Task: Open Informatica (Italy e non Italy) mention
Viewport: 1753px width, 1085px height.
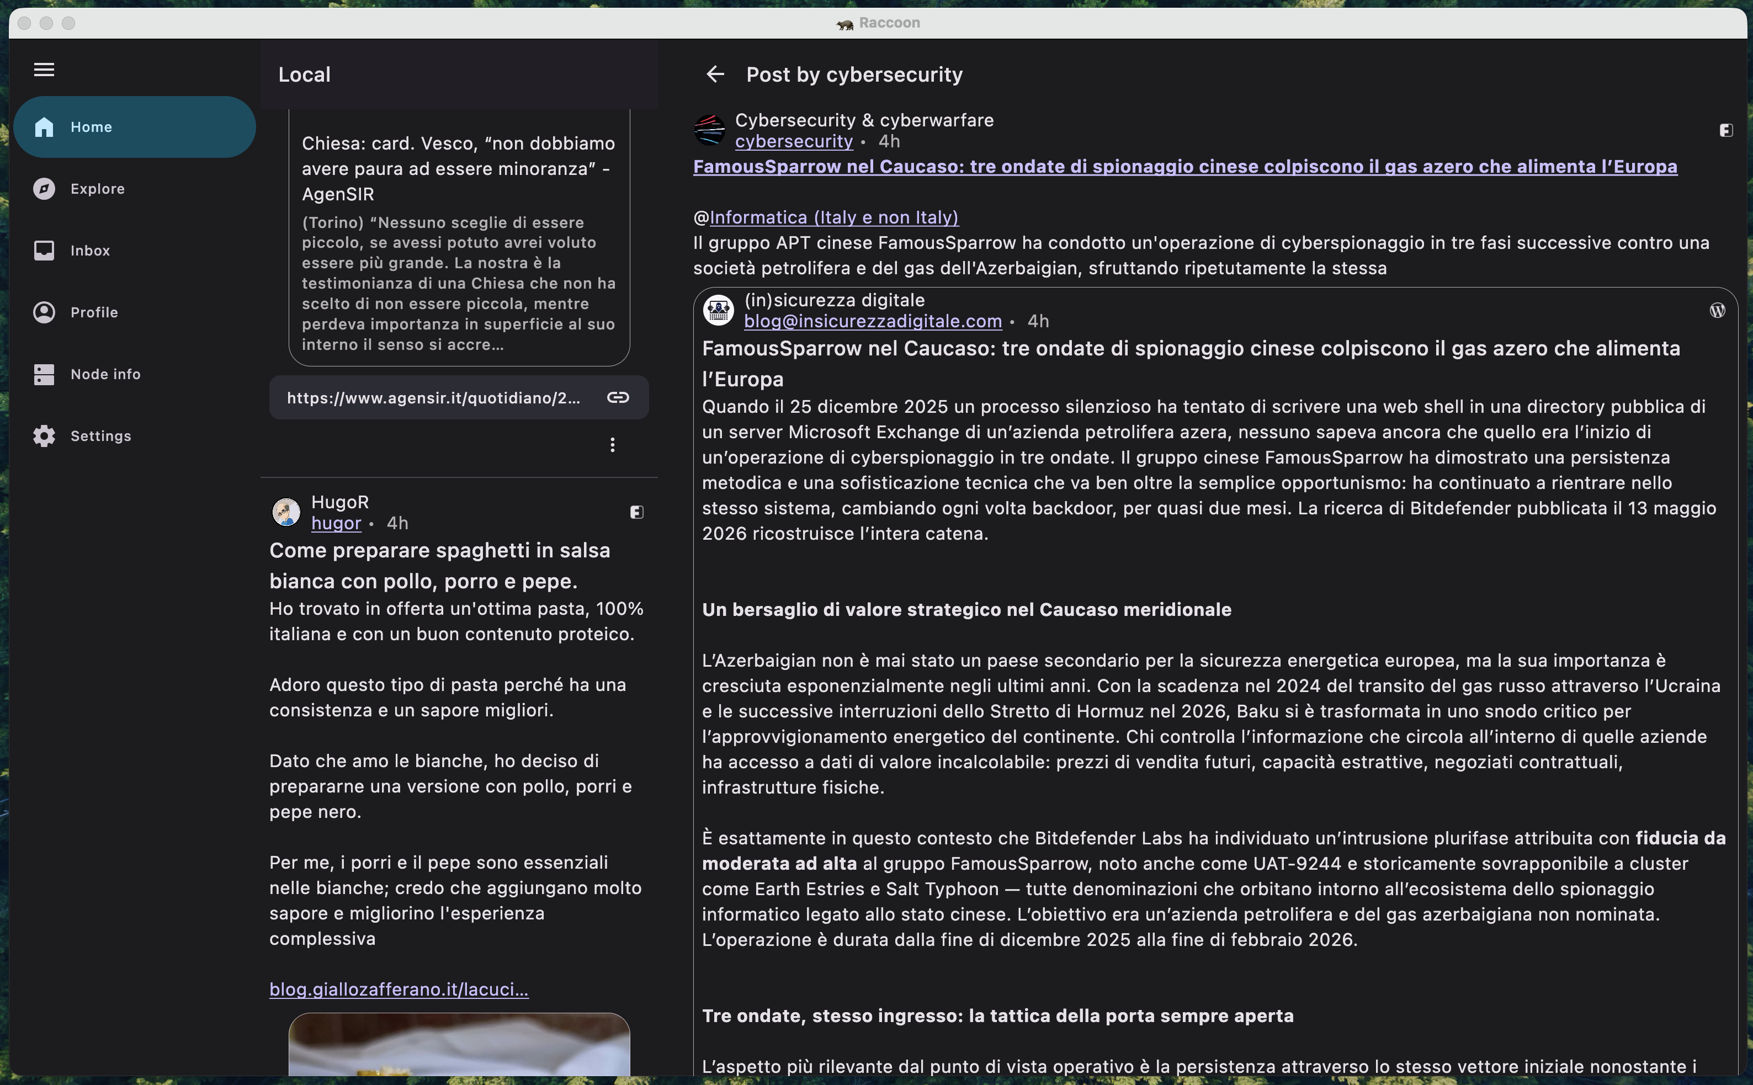Action: (x=834, y=217)
